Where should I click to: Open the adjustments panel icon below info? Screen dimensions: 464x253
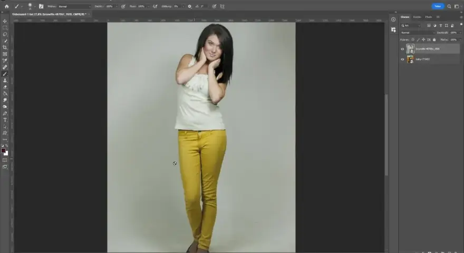click(x=393, y=30)
